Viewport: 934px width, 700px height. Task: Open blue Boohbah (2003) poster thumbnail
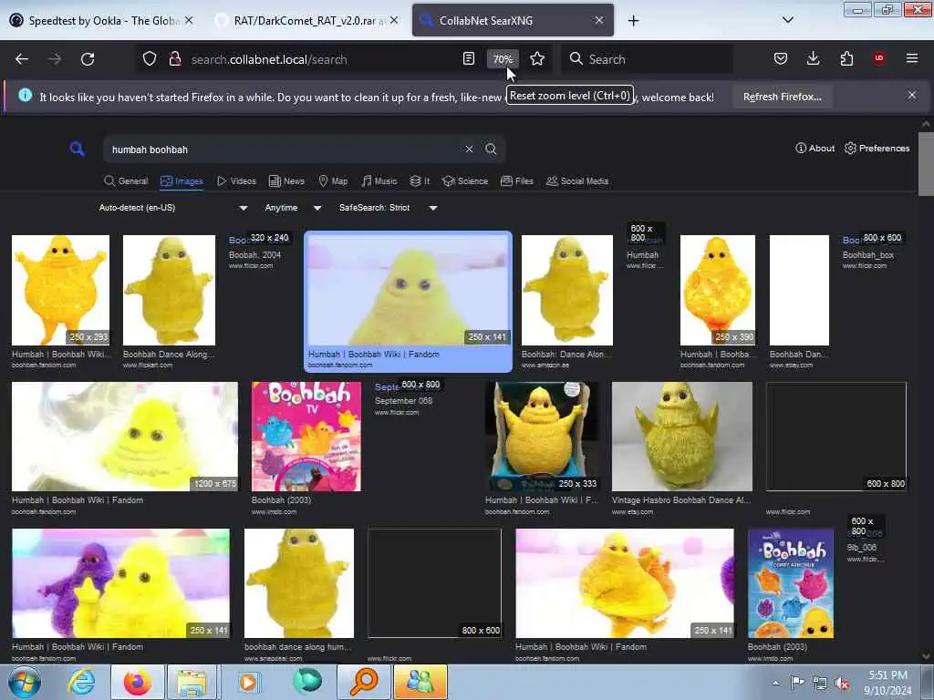(x=791, y=582)
